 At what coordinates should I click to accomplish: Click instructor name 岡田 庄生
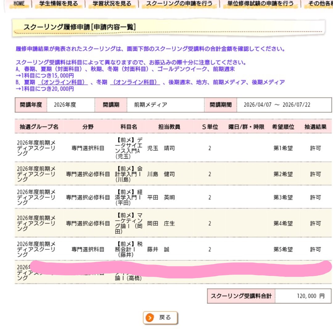[161, 223]
